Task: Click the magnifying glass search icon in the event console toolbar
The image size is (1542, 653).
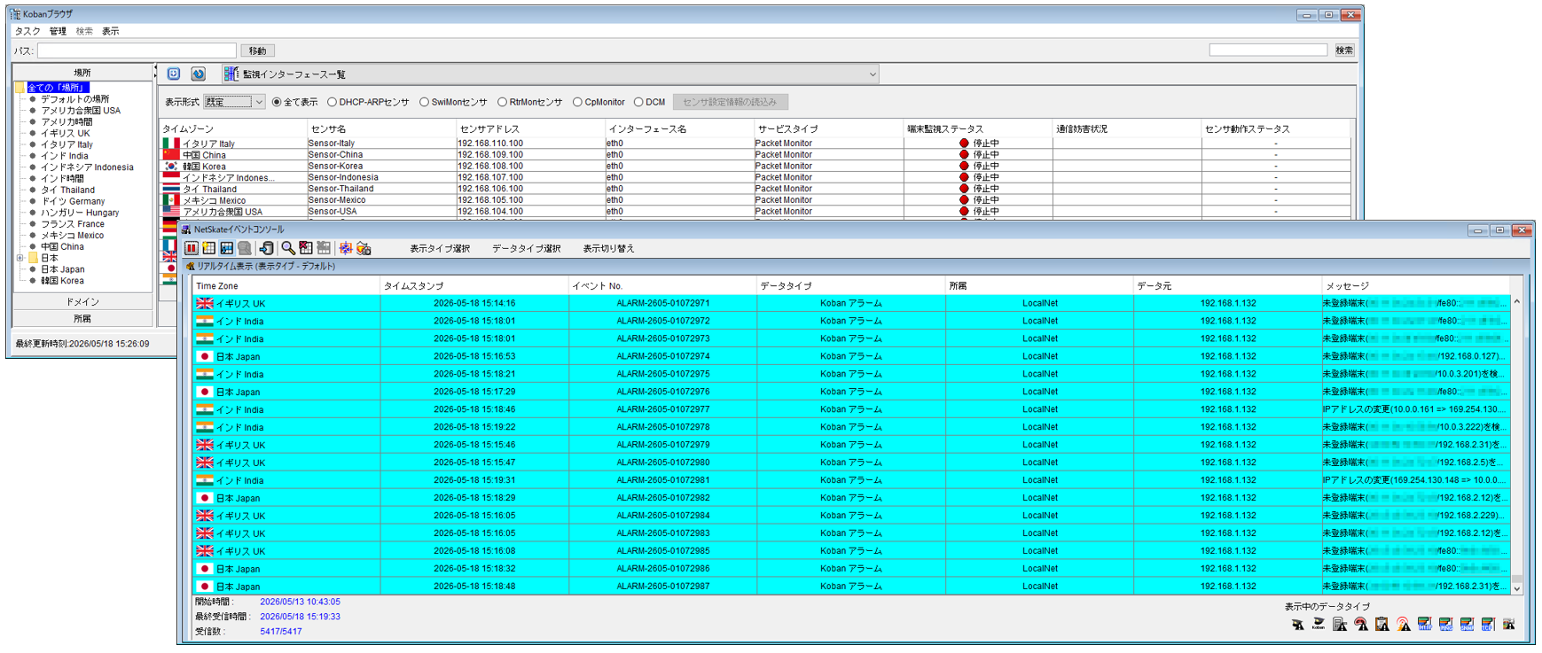Action: click(x=288, y=248)
